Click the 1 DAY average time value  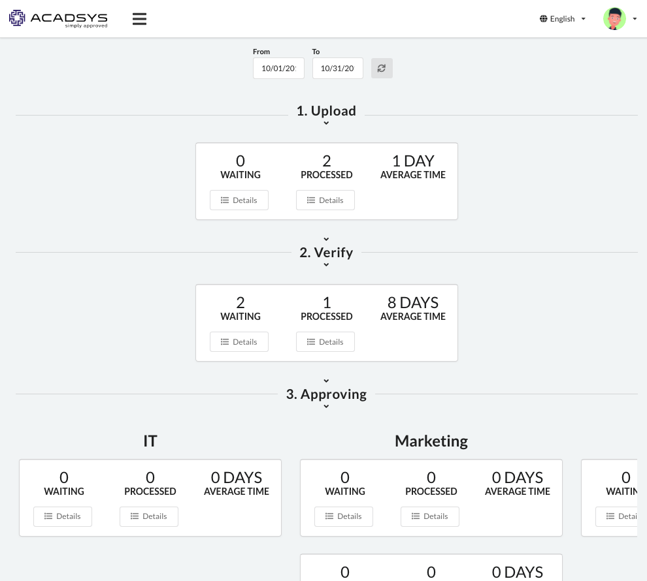[413, 161]
